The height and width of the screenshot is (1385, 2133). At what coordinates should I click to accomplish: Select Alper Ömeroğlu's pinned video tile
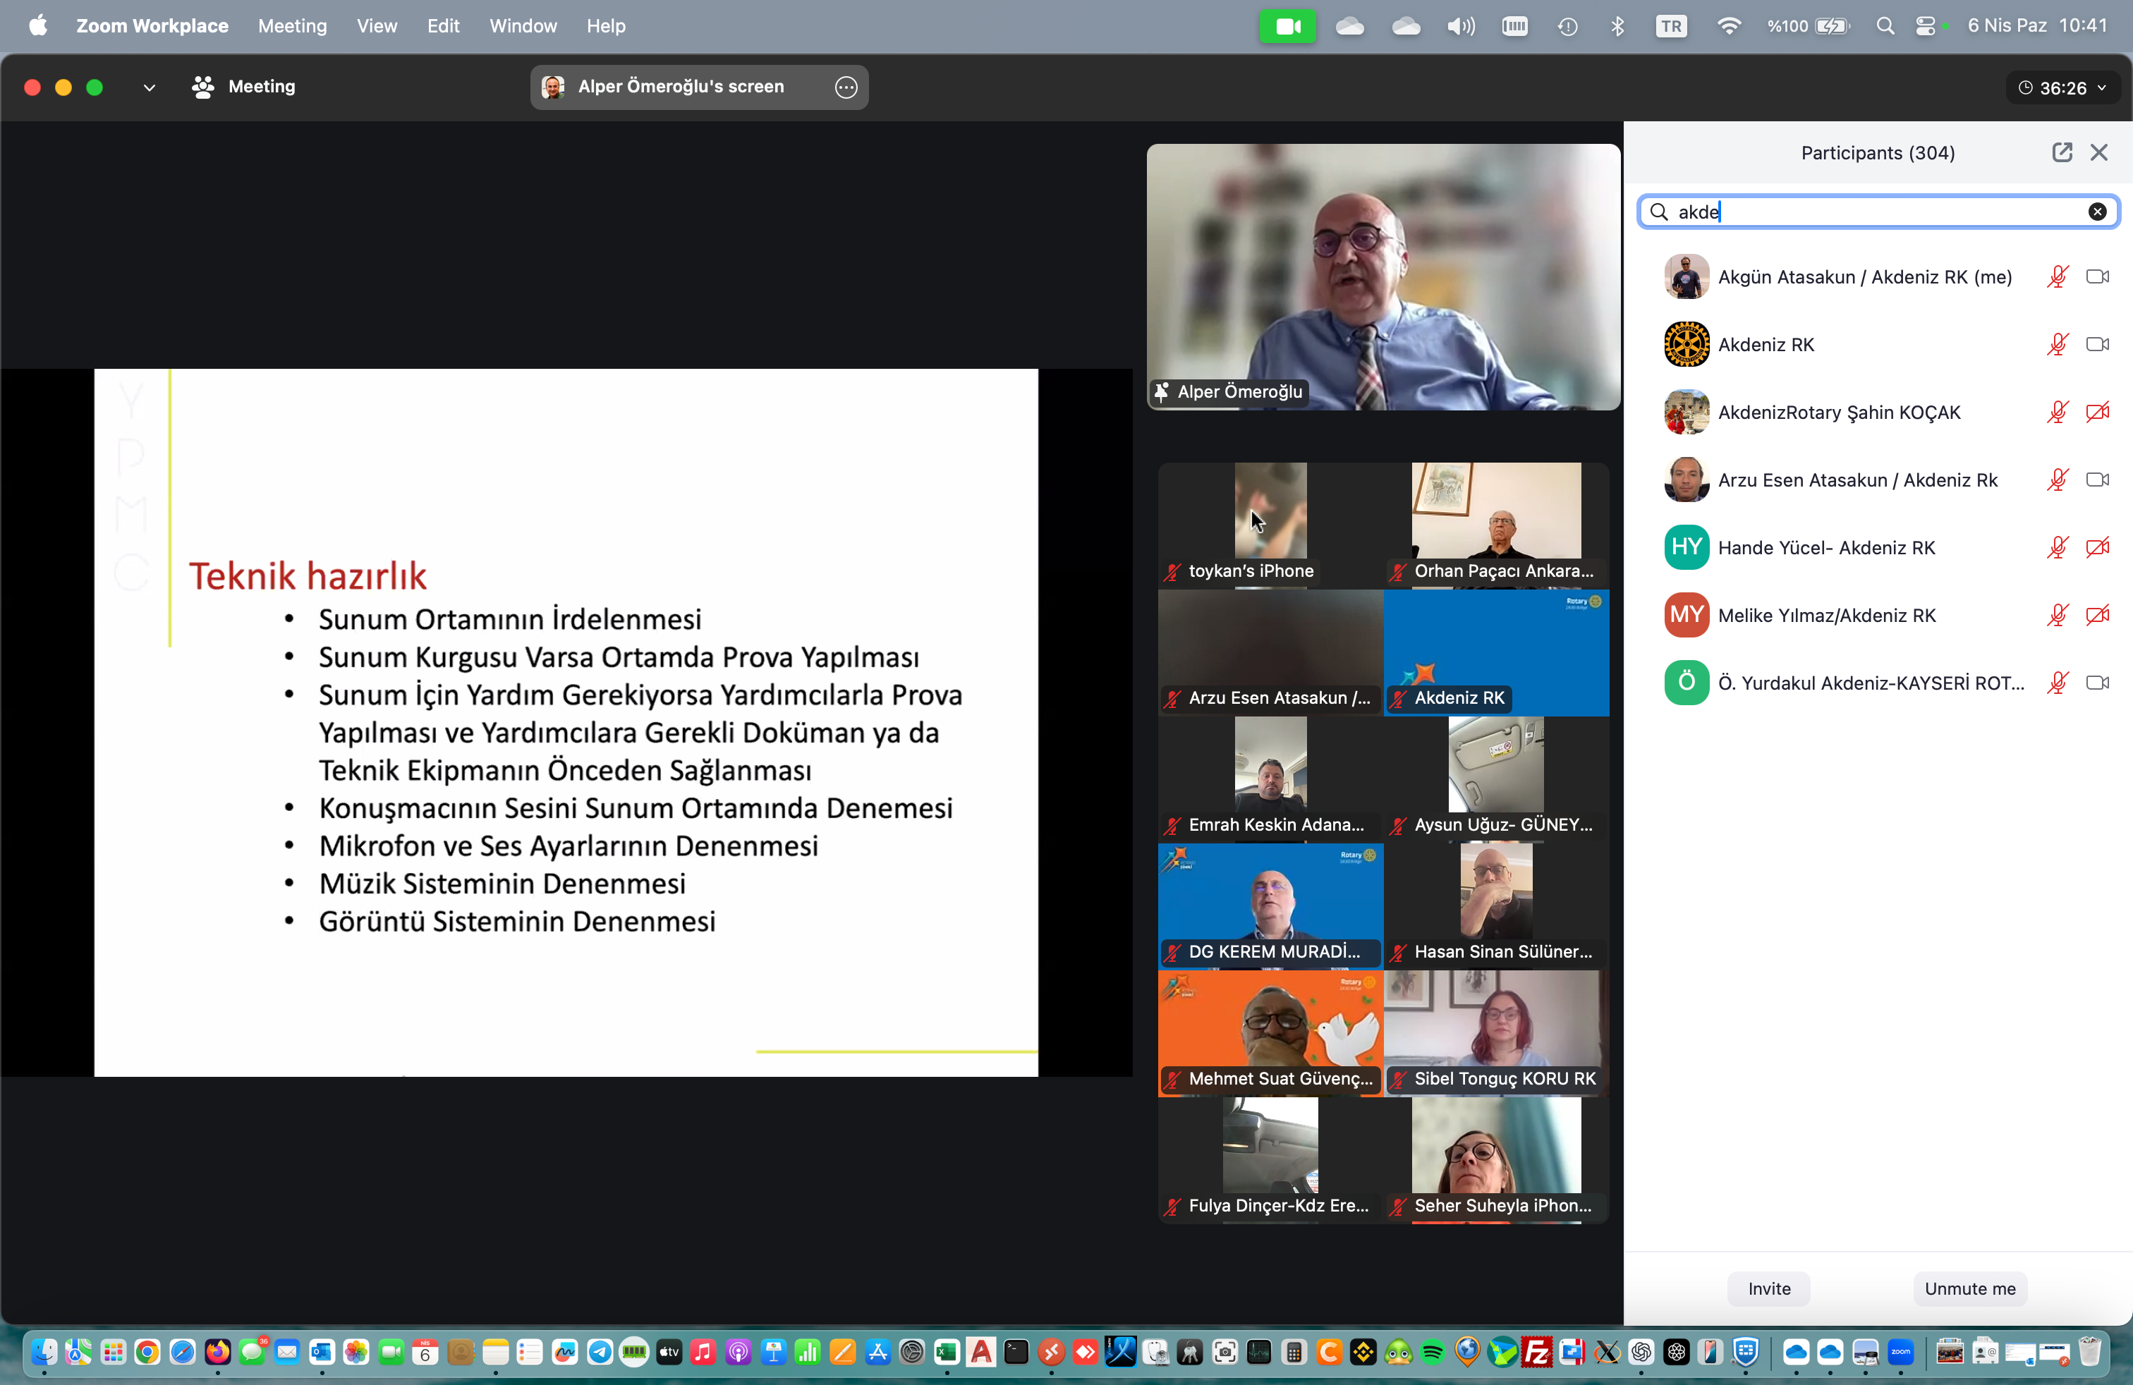(1383, 277)
